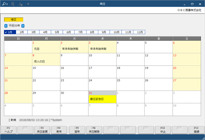Select January 4 calendar cell
The height and width of the screenshot is (140, 205).
pyautogui.click(x=130, y=47)
